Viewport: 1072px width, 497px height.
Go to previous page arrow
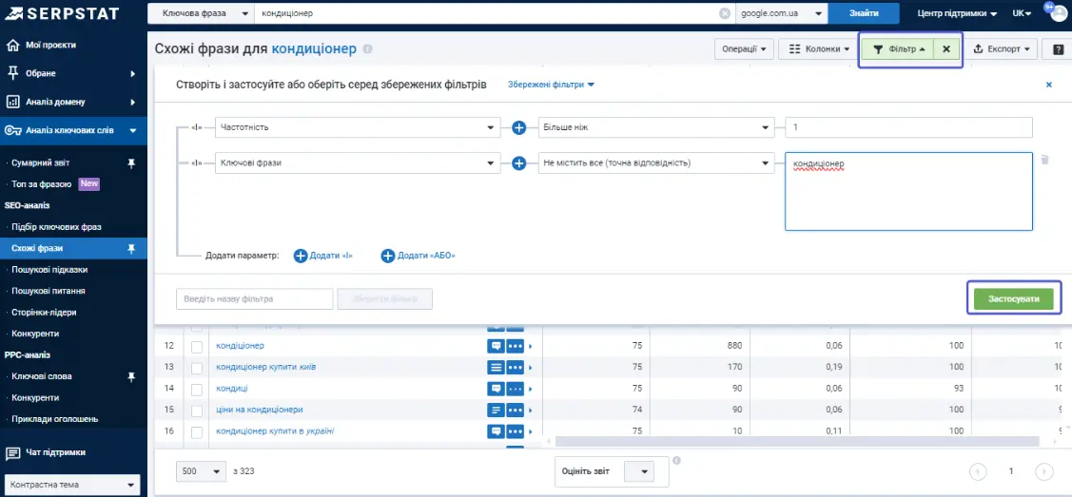pyautogui.click(x=979, y=471)
